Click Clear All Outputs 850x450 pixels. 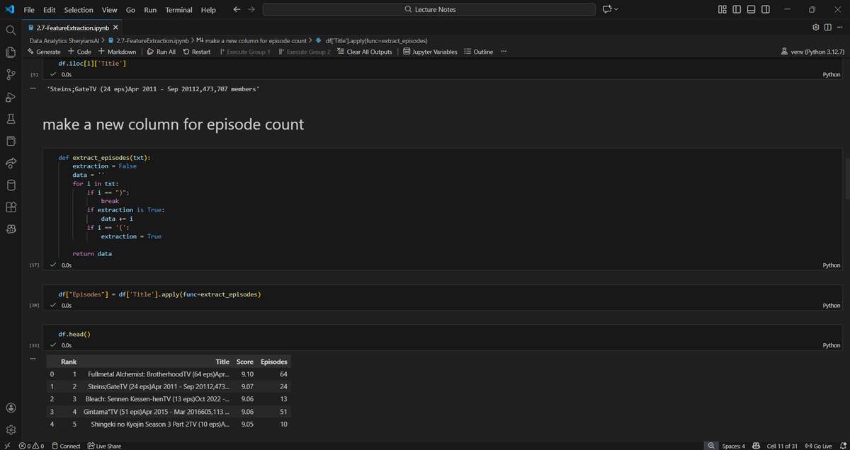364,52
